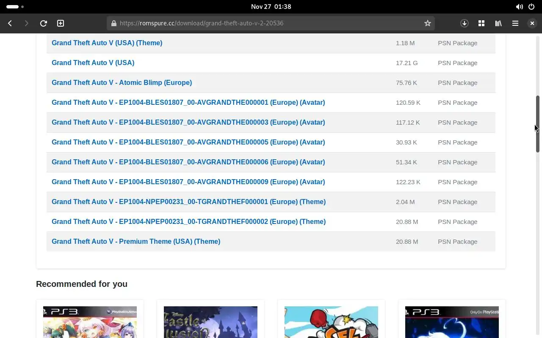542x338 pixels.
Task: Open a new tab
Action: click(x=61, y=23)
